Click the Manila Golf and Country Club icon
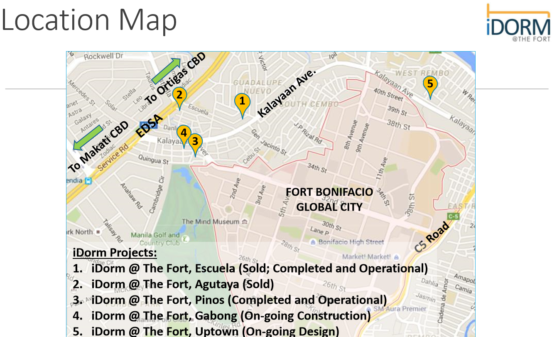This screenshot has height=337, width=557. click(x=186, y=239)
